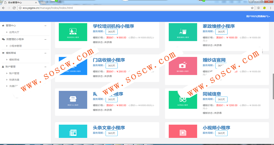Select 365天 period for 家政维修小程序

point(221,32)
